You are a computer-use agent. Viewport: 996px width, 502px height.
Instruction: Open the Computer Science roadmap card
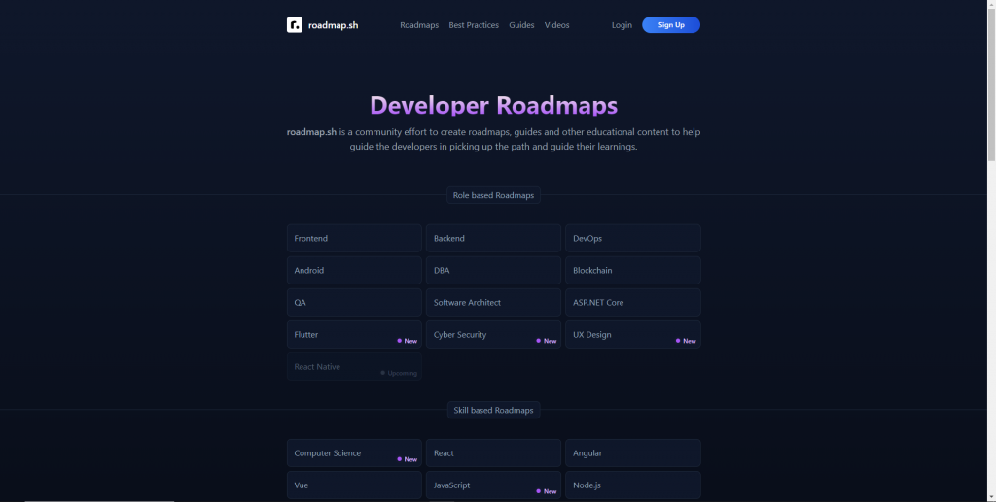(x=354, y=453)
